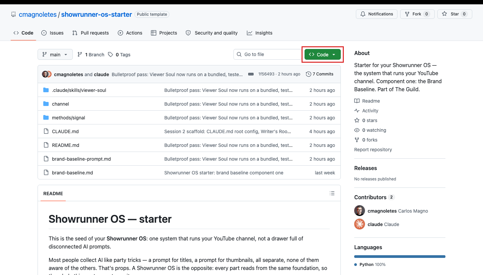Click the Python language bar
This screenshot has height=275, width=483.
(x=400, y=257)
